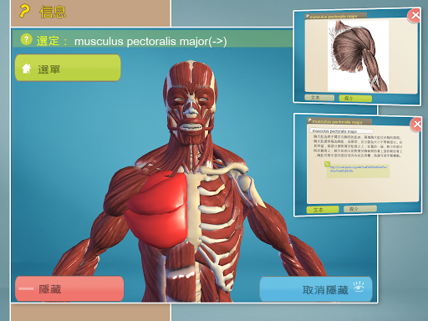Select 媒介 tab in image popup
The image size is (428, 321).
(x=355, y=98)
